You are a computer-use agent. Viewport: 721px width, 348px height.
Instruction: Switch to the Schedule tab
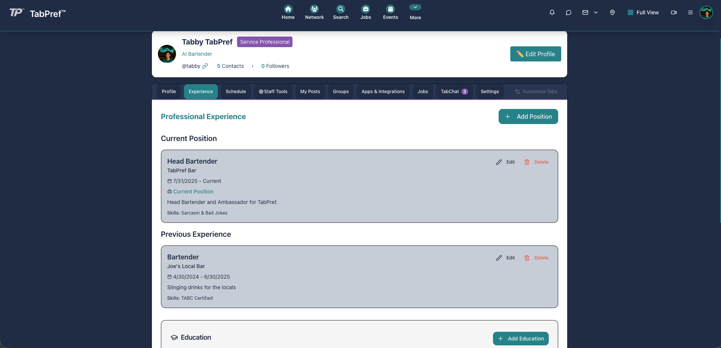pyautogui.click(x=236, y=92)
